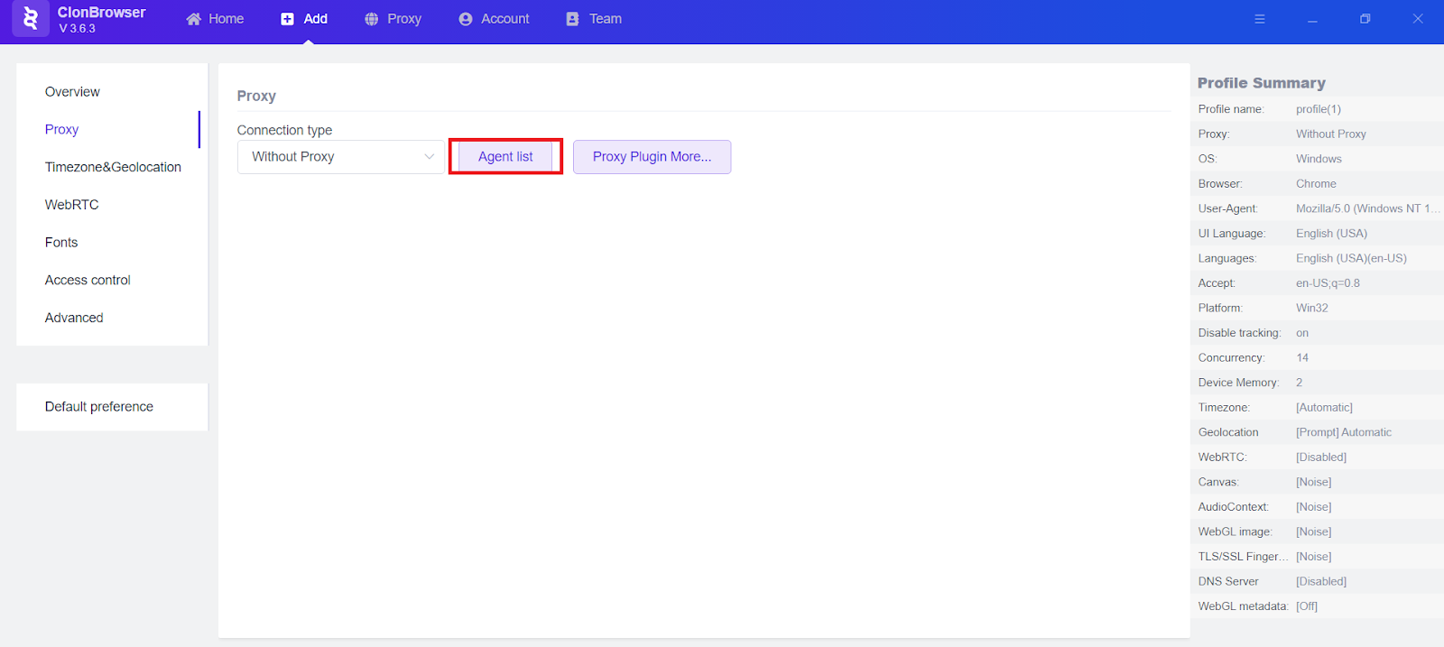This screenshot has height=647, width=1444.
Task: Open Timezone&Geolocation settings
Action: [113, 168]
